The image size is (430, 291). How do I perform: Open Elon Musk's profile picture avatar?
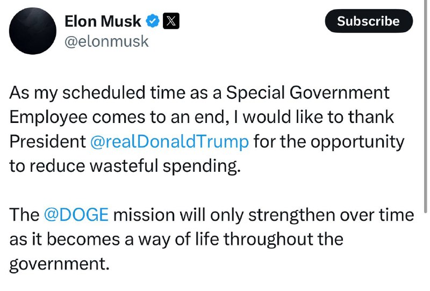pyautogui.click(x=33, y=31)
